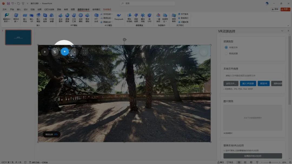The width and height of the screenshot is (292, 164).
Task: Open the 开始 tab
Action: [12, 9]
